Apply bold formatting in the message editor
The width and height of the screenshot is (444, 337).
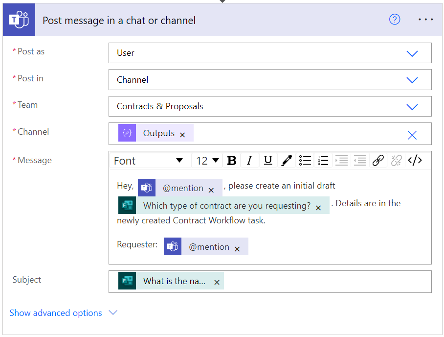pos(231,160)
